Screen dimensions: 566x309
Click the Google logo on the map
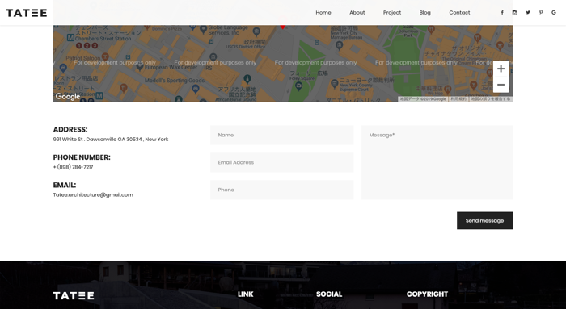click(x=67, y=96)
